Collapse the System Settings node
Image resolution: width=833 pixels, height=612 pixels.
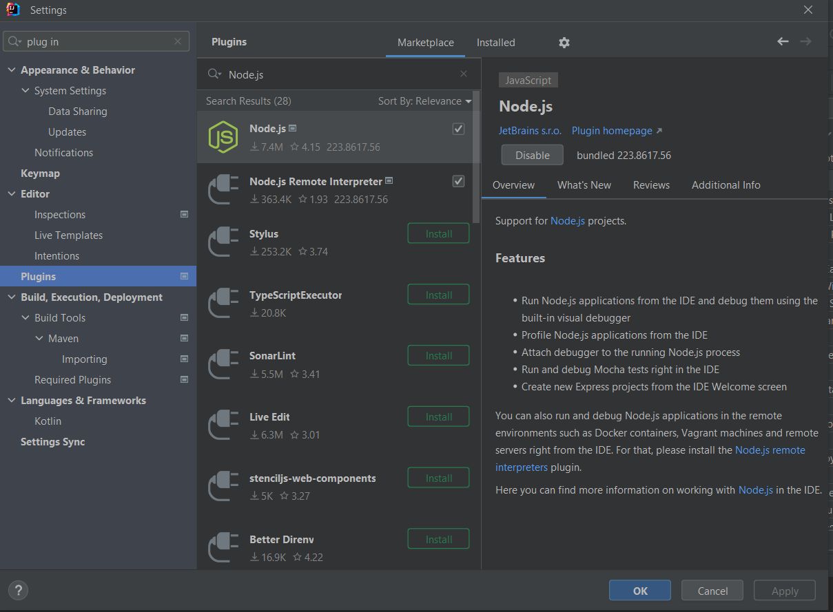25,91
